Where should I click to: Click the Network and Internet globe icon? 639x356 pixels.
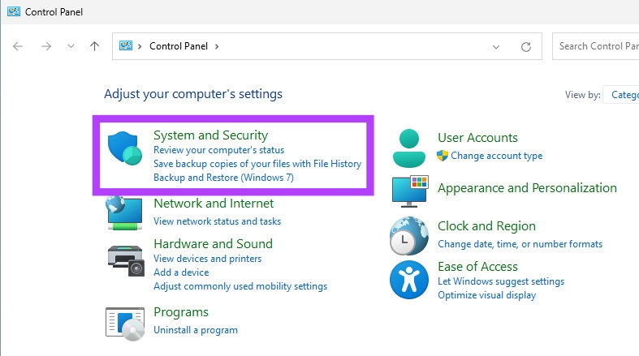[125, 213]
